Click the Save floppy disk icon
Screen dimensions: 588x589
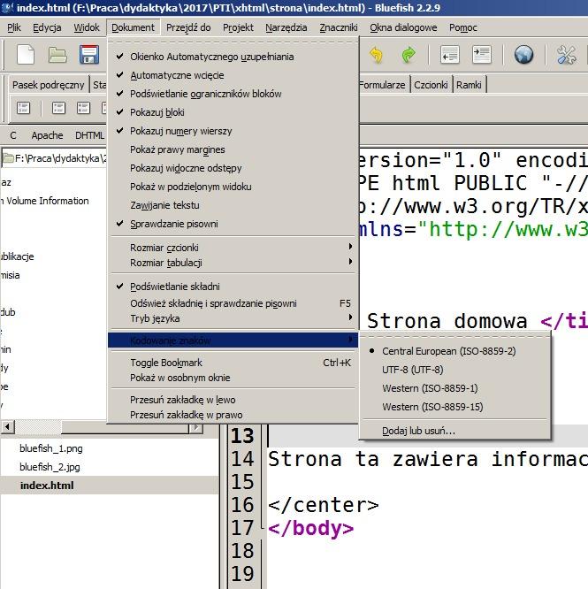tap(89, 55)
